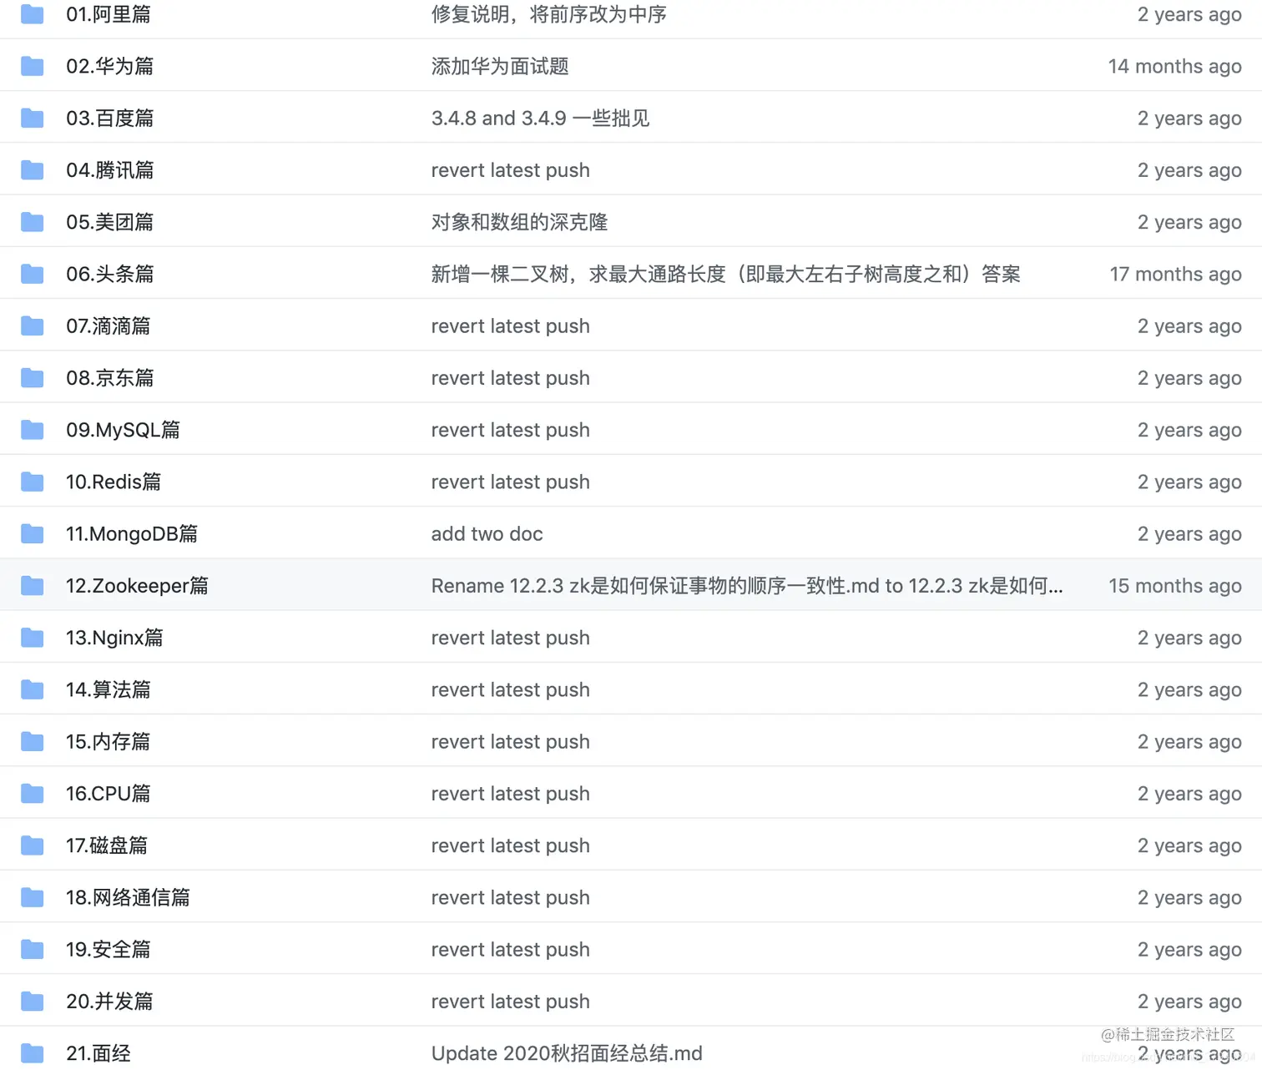Click the folder icon beside 12.Zookeeper篇
This screenshot has height=1070, width=1262.
click(x=32, y=586)
